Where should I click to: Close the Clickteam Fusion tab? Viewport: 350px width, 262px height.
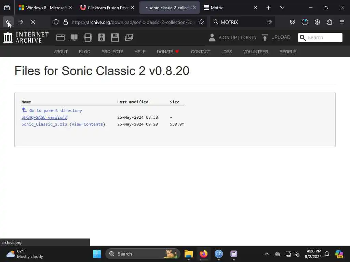click(133, 8)
